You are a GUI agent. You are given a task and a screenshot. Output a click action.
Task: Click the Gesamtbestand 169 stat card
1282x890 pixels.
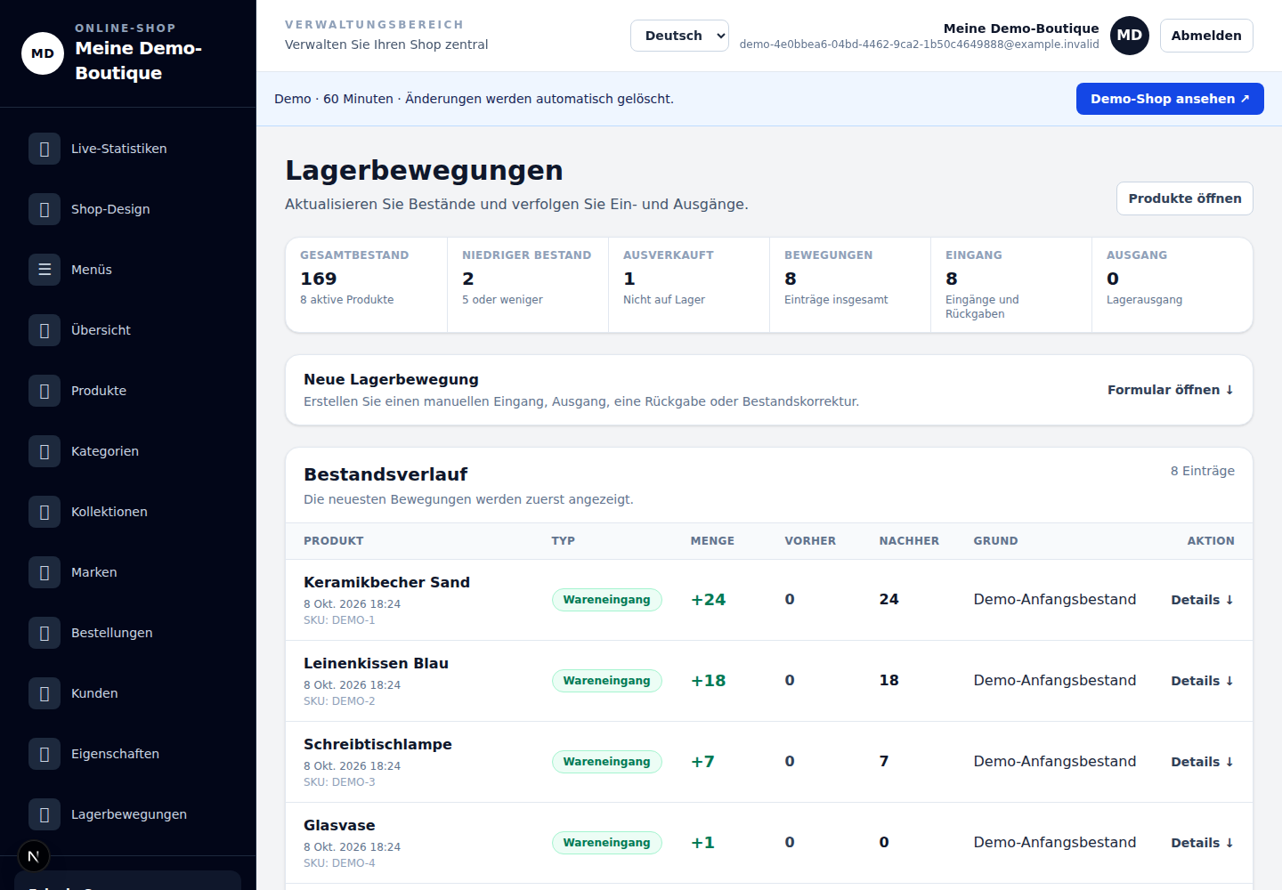pyautogui.click(x=366, y=285)
